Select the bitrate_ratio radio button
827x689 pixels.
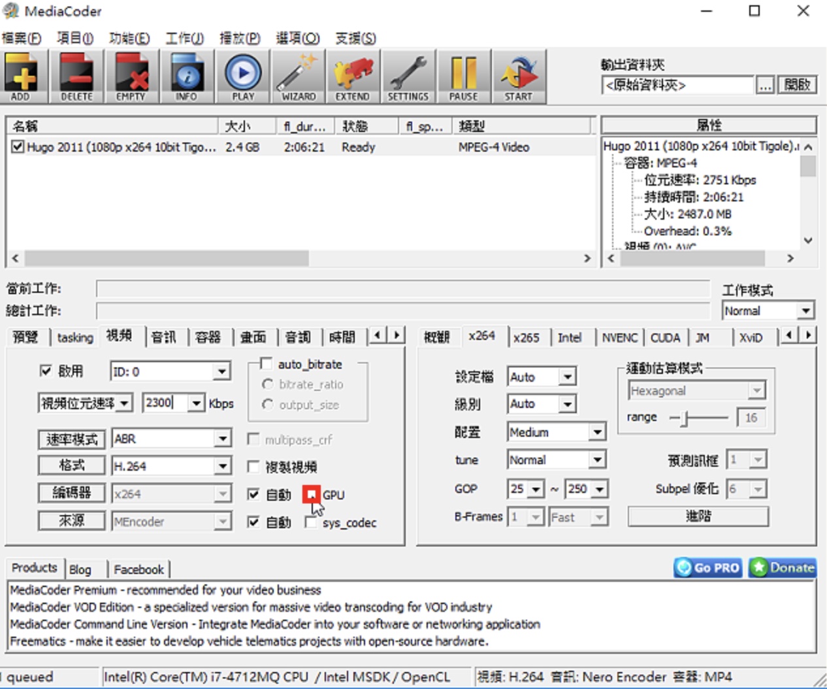[267, 384]
